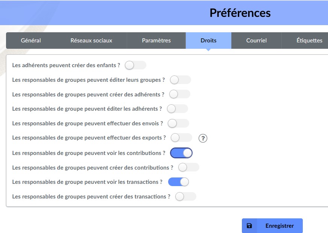Toggle group managers can edit their groups
The width and height of the screenshot is (328, 233).
[x=180, y=80]
